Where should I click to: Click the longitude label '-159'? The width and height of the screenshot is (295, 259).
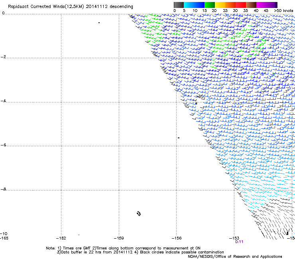(x=119, y=238)
